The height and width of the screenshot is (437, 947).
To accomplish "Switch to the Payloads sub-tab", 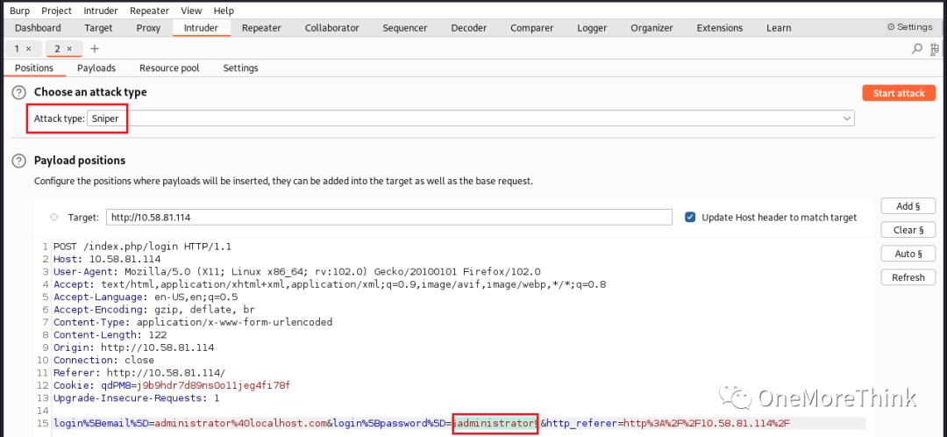I will (96, 68).
